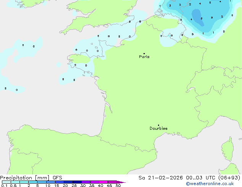Click the Dourbies location label
This screenshot has height=187, width=242.
pos(158,128)
